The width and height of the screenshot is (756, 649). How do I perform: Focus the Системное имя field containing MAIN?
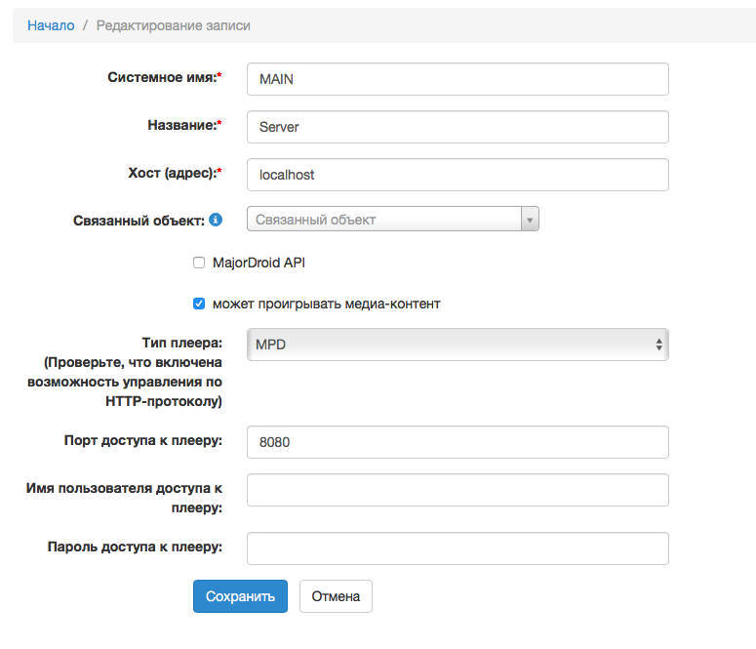(x=458, y=79)
